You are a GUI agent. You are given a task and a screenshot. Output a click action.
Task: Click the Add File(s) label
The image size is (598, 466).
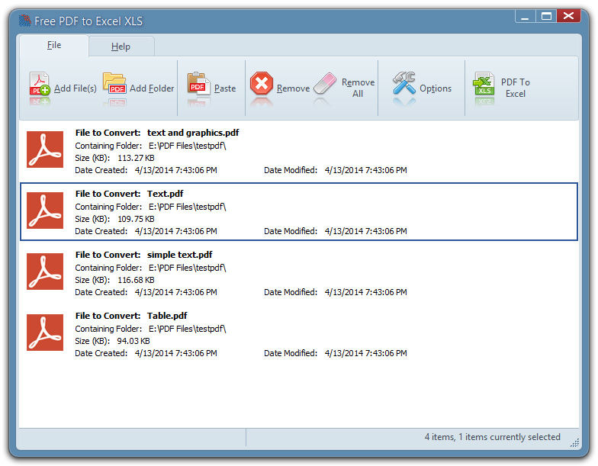(75, 88)
